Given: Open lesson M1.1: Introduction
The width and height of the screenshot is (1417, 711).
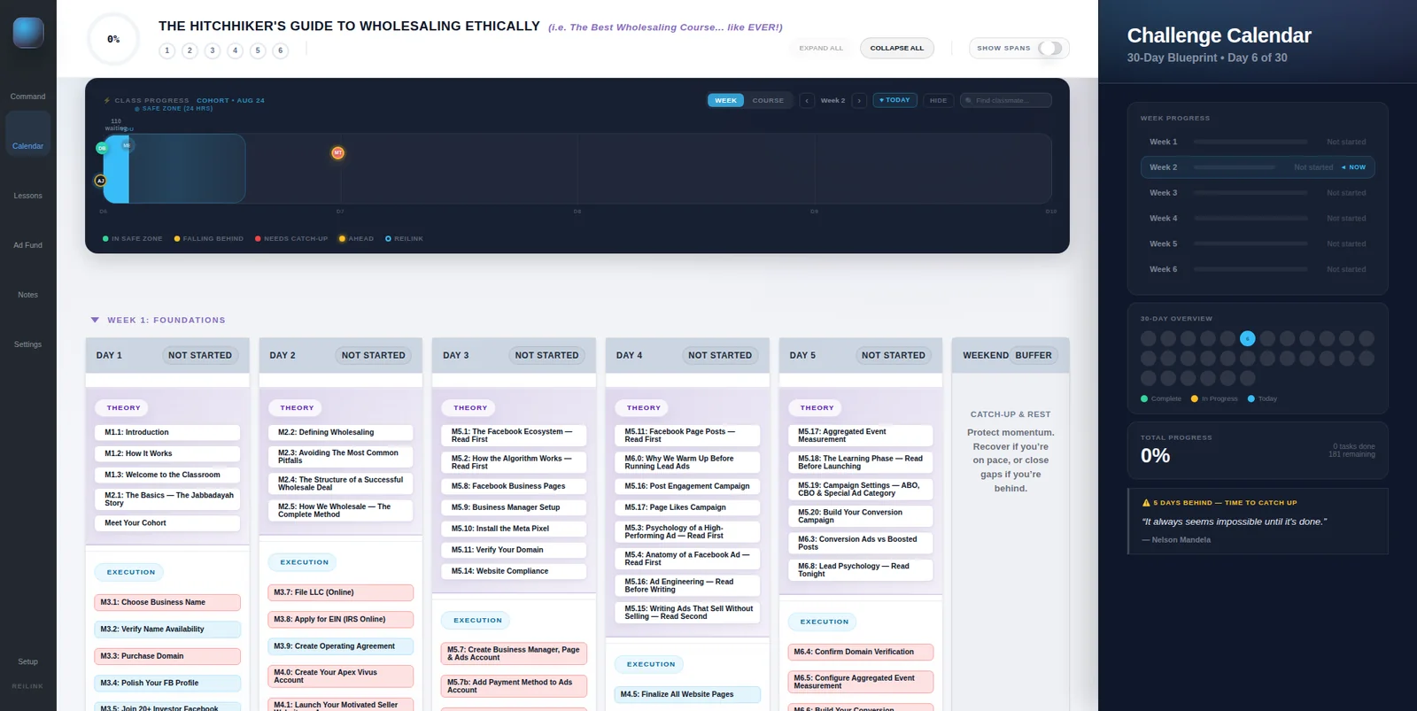Looking at the screenshot, I should pos(167,433).
